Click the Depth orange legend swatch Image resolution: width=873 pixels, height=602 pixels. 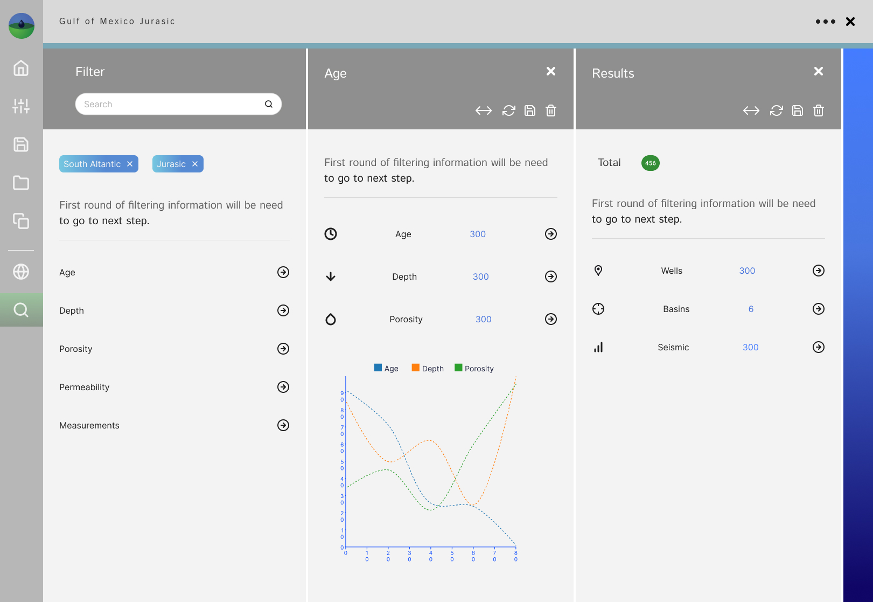pyautogui.click(x=415, y=368)
